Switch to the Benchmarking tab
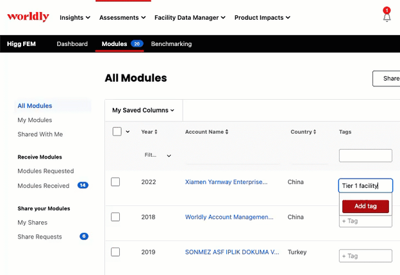 171,43
